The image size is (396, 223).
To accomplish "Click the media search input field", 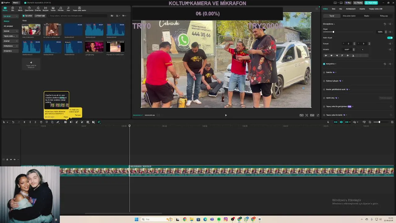I will [77, 16].
